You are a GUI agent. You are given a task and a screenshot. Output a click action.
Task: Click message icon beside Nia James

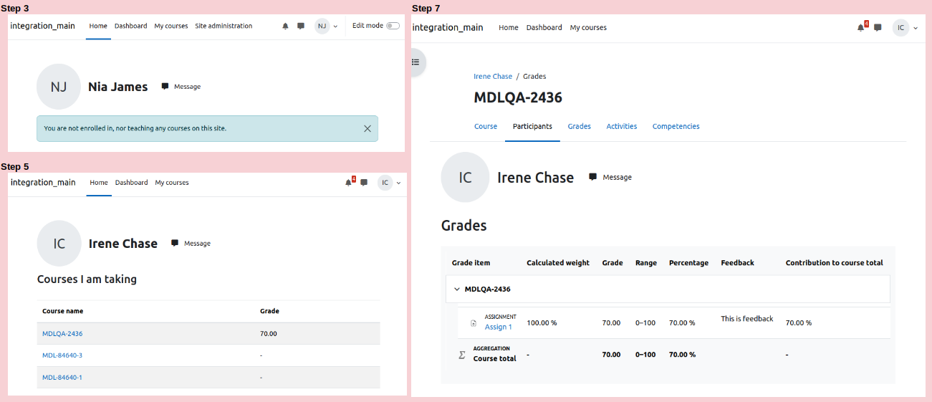pos(165,86)
